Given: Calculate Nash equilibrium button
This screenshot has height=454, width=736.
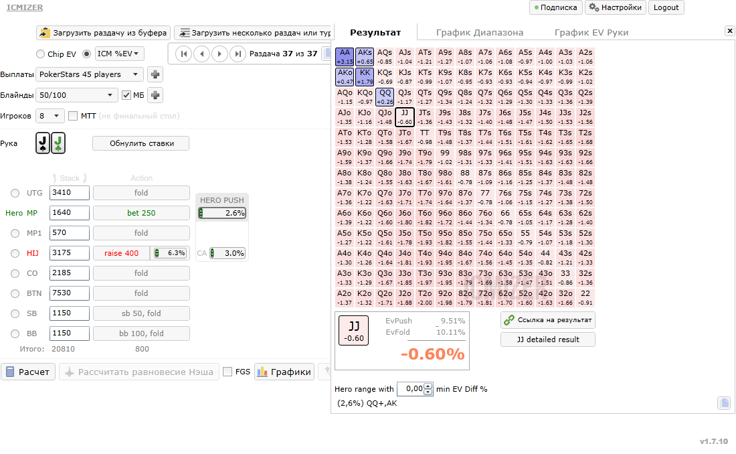Looking at the screenshot, I should pos(139,372).
